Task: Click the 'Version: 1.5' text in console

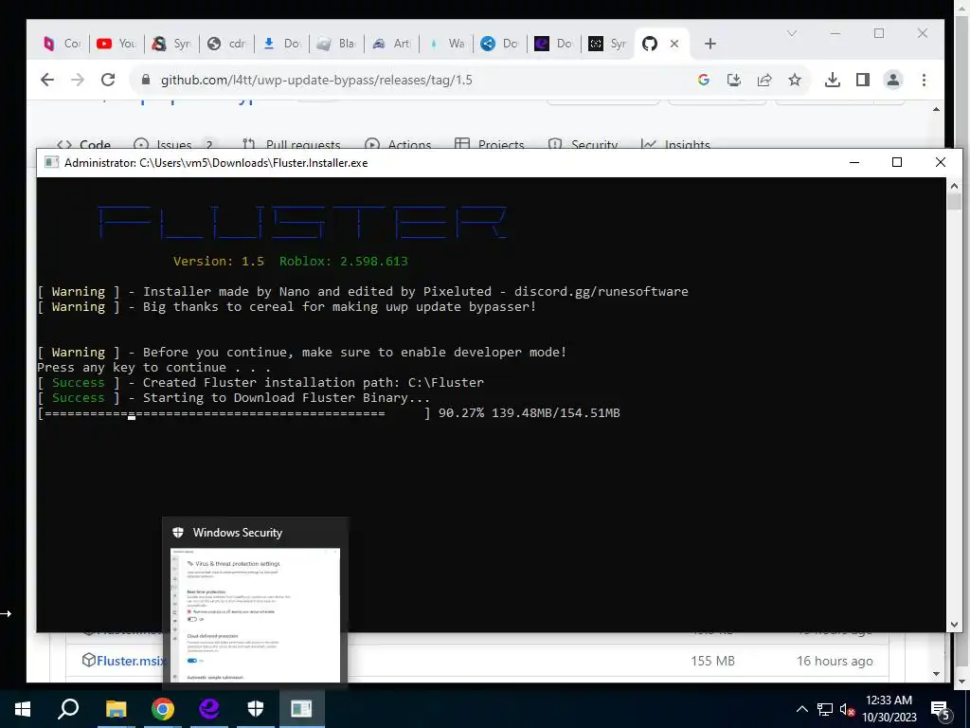Action: 219,261
